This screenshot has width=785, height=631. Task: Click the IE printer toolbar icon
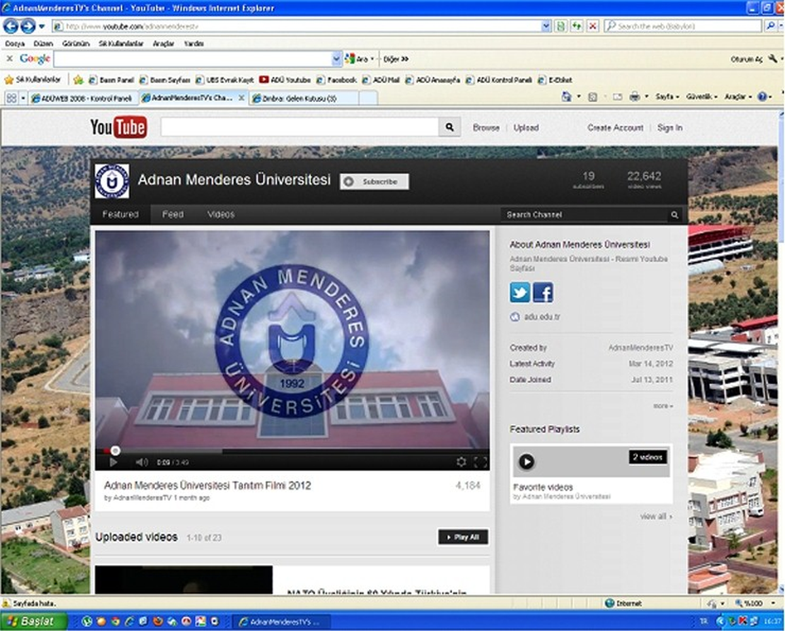click(x=634, y=97)
